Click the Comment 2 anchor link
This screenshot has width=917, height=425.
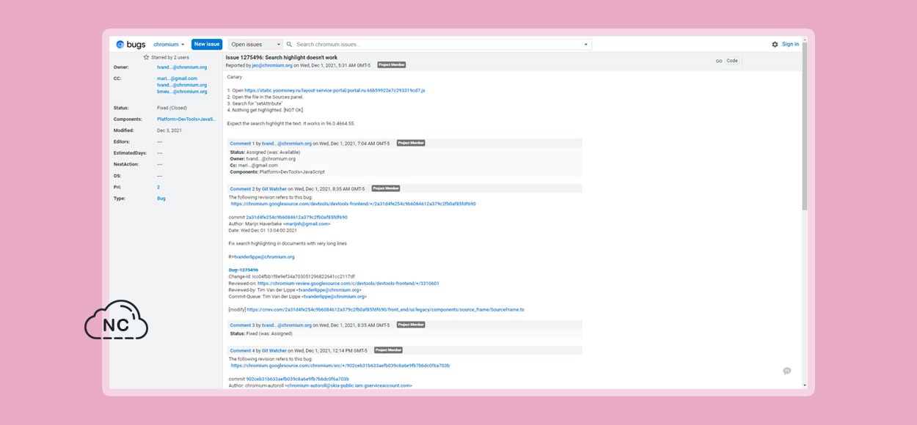(x=241, y=189)
